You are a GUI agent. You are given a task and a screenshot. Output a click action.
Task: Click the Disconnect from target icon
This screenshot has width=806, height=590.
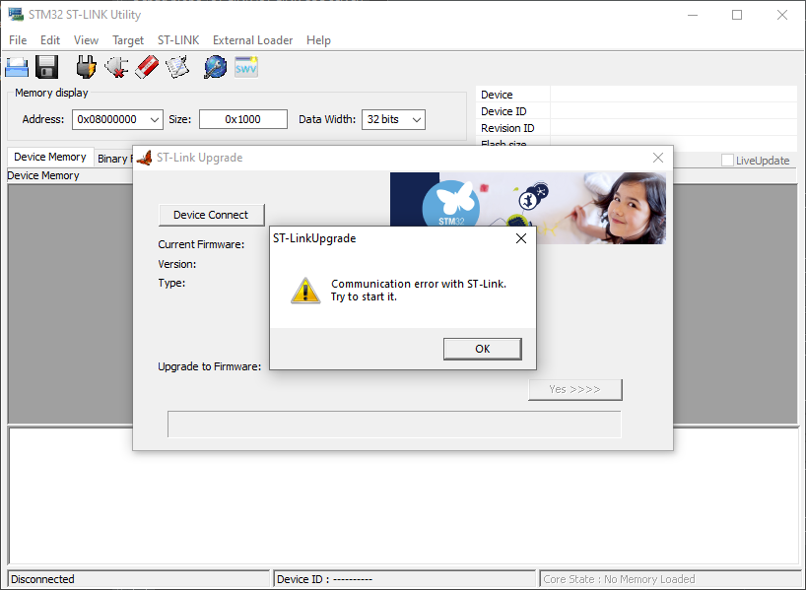[116, 67]
